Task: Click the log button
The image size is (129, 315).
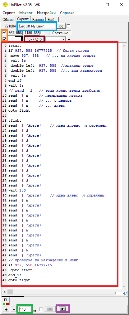Action: [61, 26]
